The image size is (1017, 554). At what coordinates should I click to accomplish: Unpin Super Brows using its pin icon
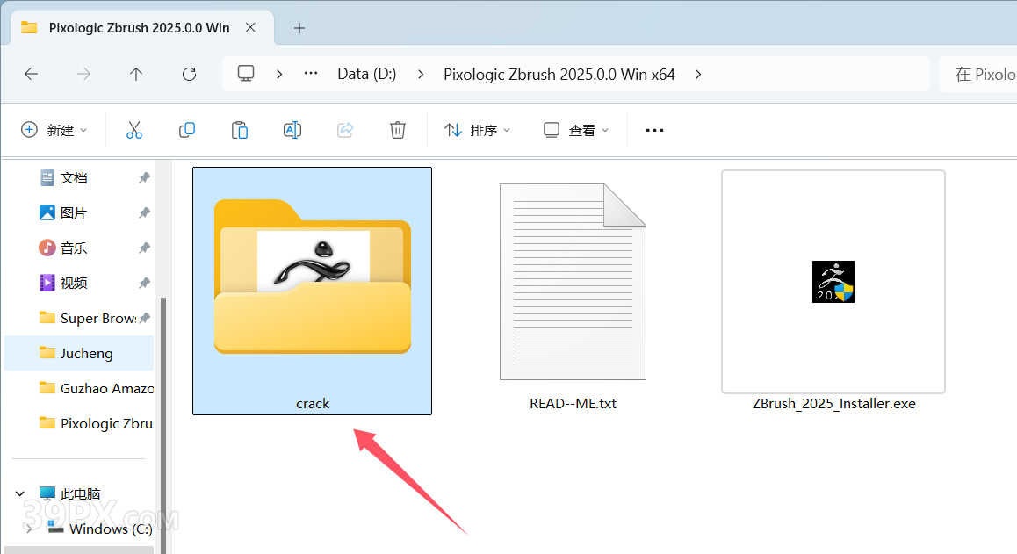click(145, 318)
